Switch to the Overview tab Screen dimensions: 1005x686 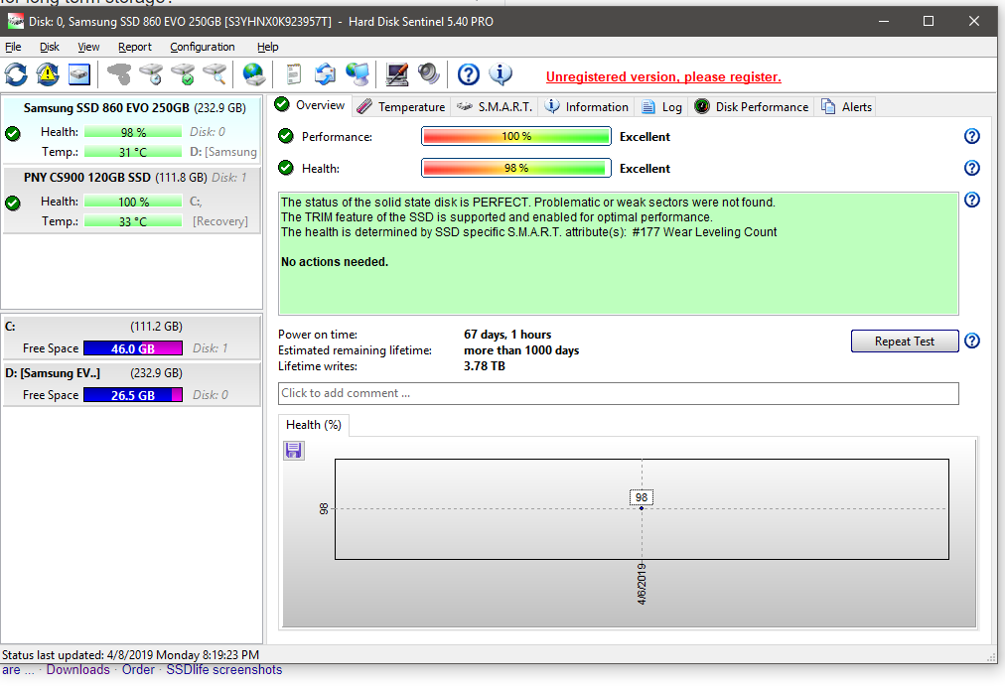310,105
